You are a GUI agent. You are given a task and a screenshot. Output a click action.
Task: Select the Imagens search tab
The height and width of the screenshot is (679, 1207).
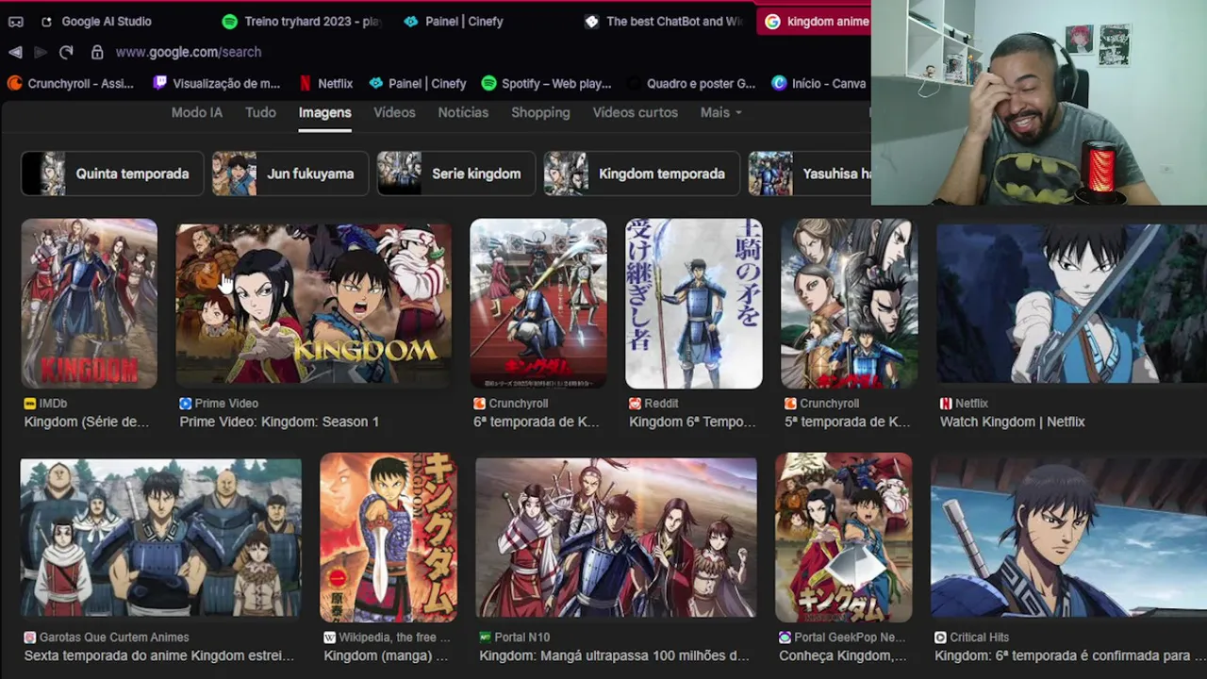click(325, 112)
